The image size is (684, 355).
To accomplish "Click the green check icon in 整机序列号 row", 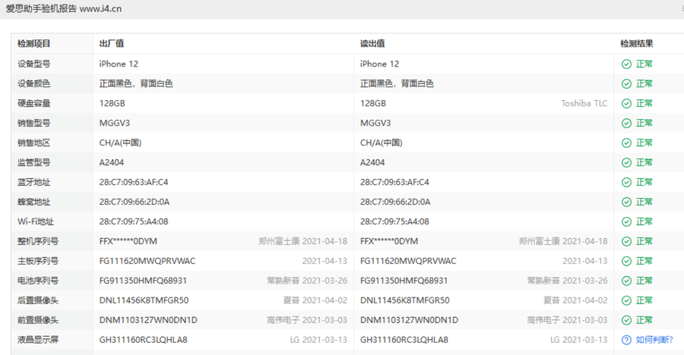I will click(x=626, y=241).
